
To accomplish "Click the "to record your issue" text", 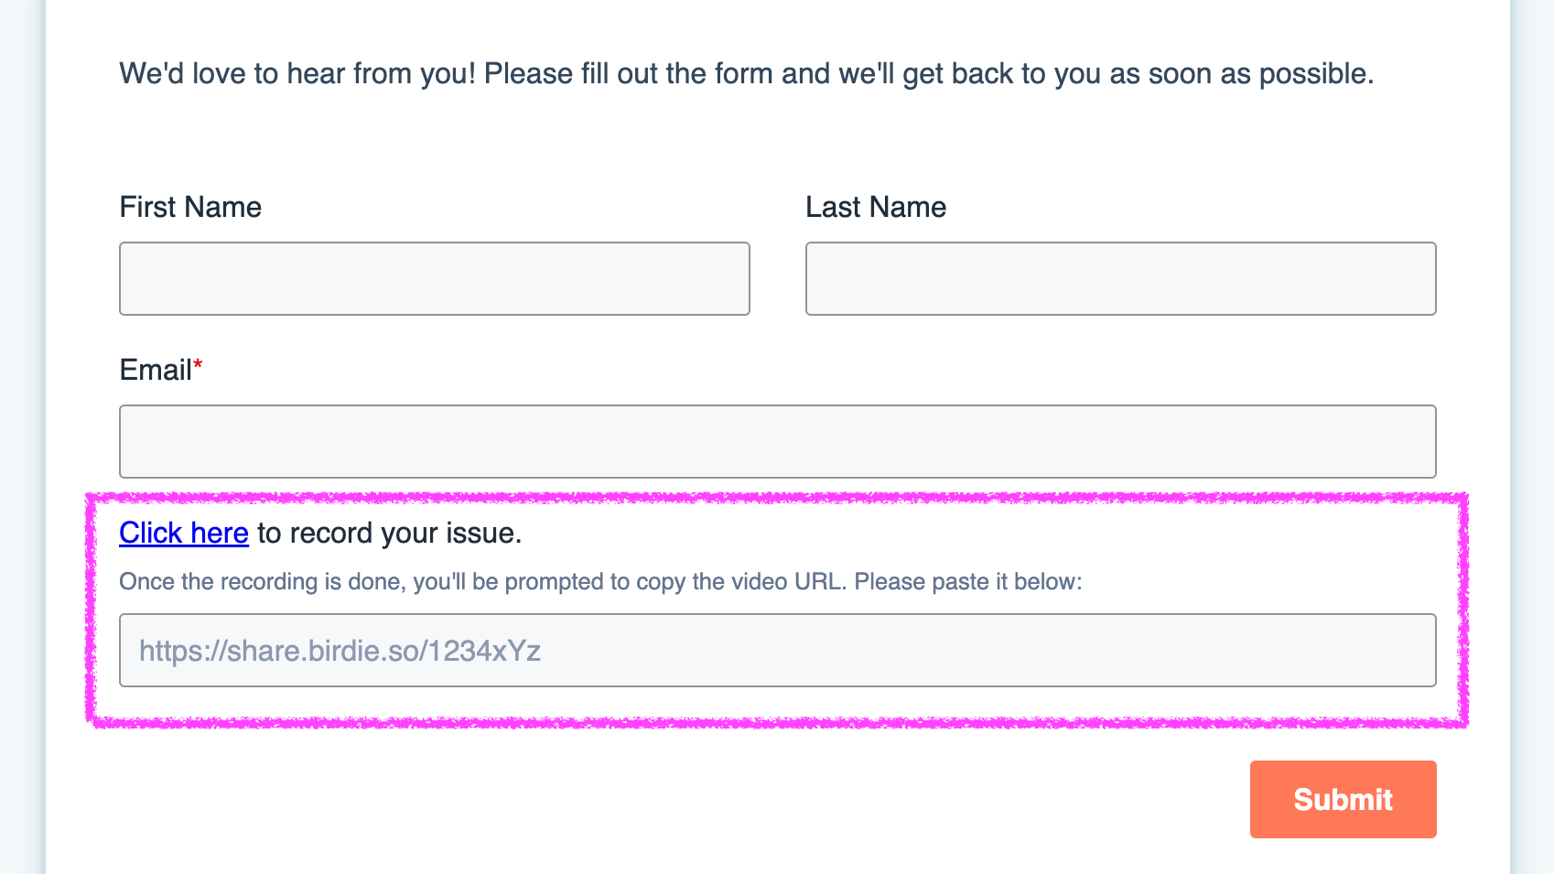I will (389, 533).
